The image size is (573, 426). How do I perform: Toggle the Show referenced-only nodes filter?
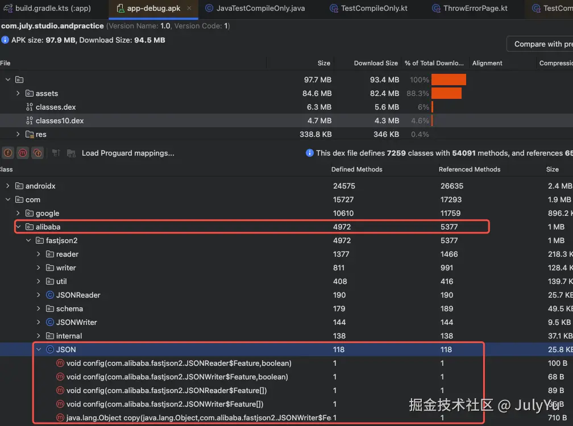(x=38, y=153)
